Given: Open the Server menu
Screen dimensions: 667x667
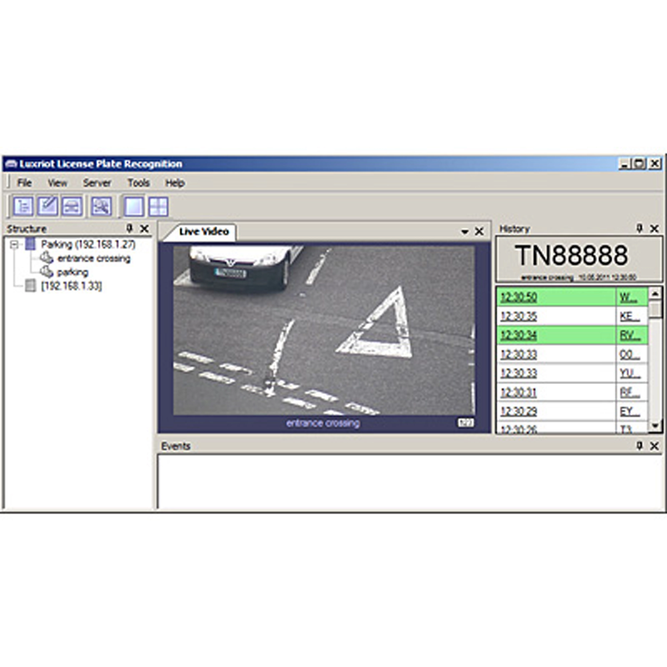Looking at the screenshot, I should click(97, 183).
